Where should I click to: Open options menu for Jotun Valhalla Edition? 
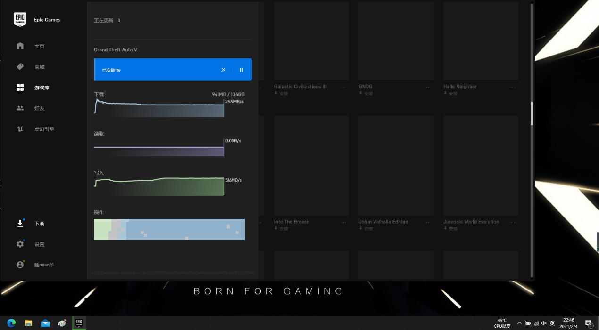pyautogui.click(x=428, y=222)
